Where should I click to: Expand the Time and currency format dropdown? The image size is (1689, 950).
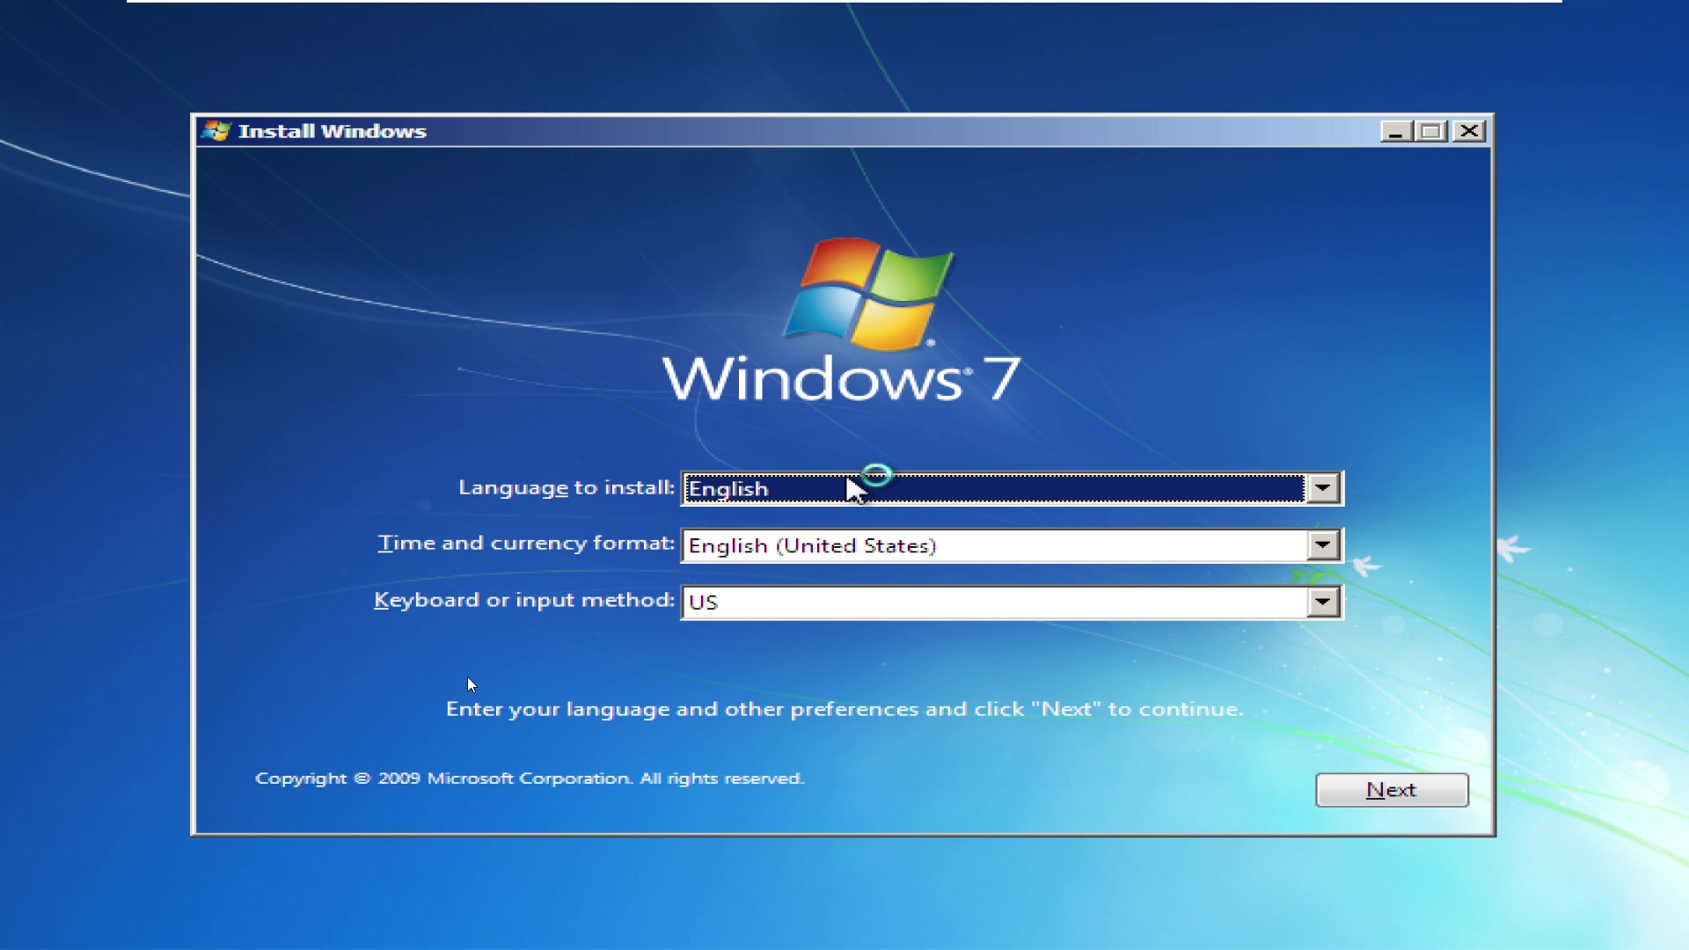tap(1322, 545)
